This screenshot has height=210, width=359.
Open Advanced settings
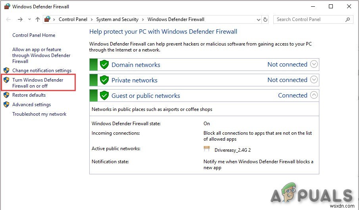pyautogui.click(x=32, y=105)
